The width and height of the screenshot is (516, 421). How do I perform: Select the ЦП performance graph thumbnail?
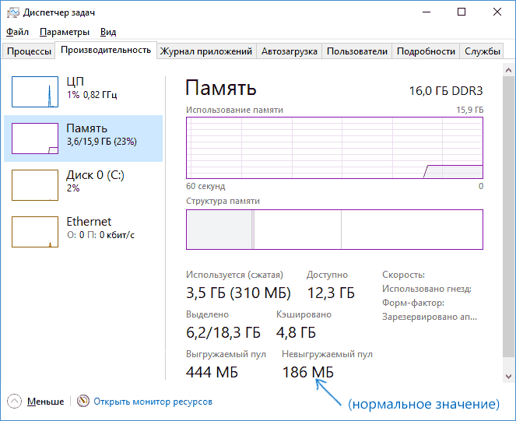tap(35, 92)
